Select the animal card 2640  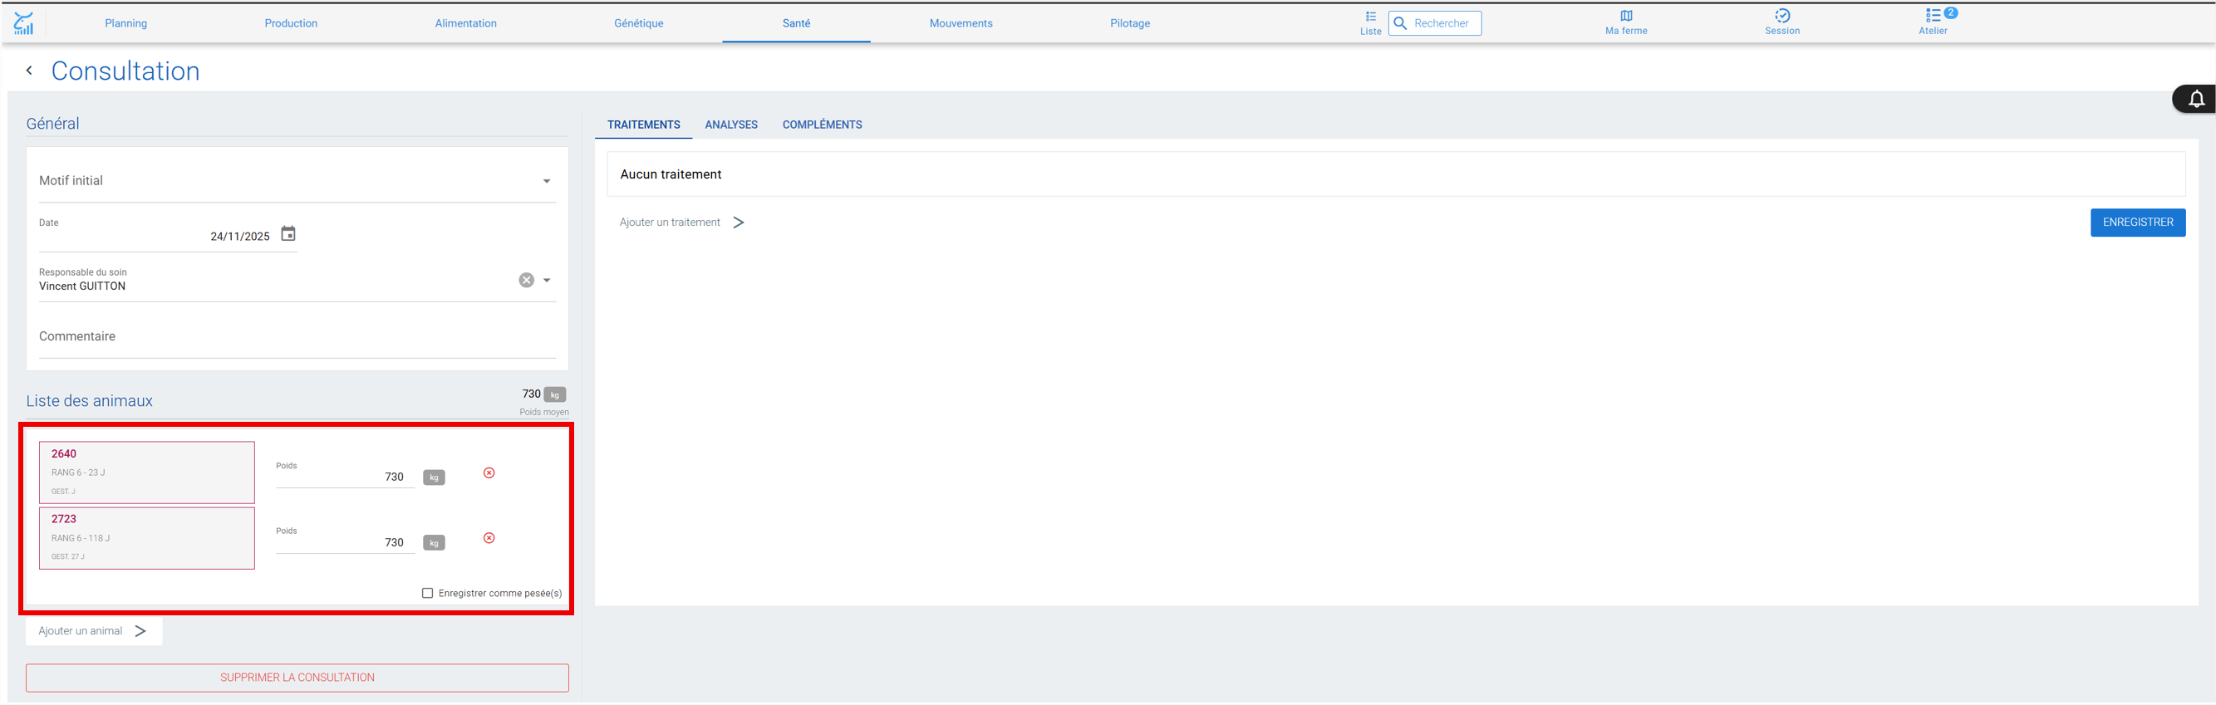coord(147,472)
